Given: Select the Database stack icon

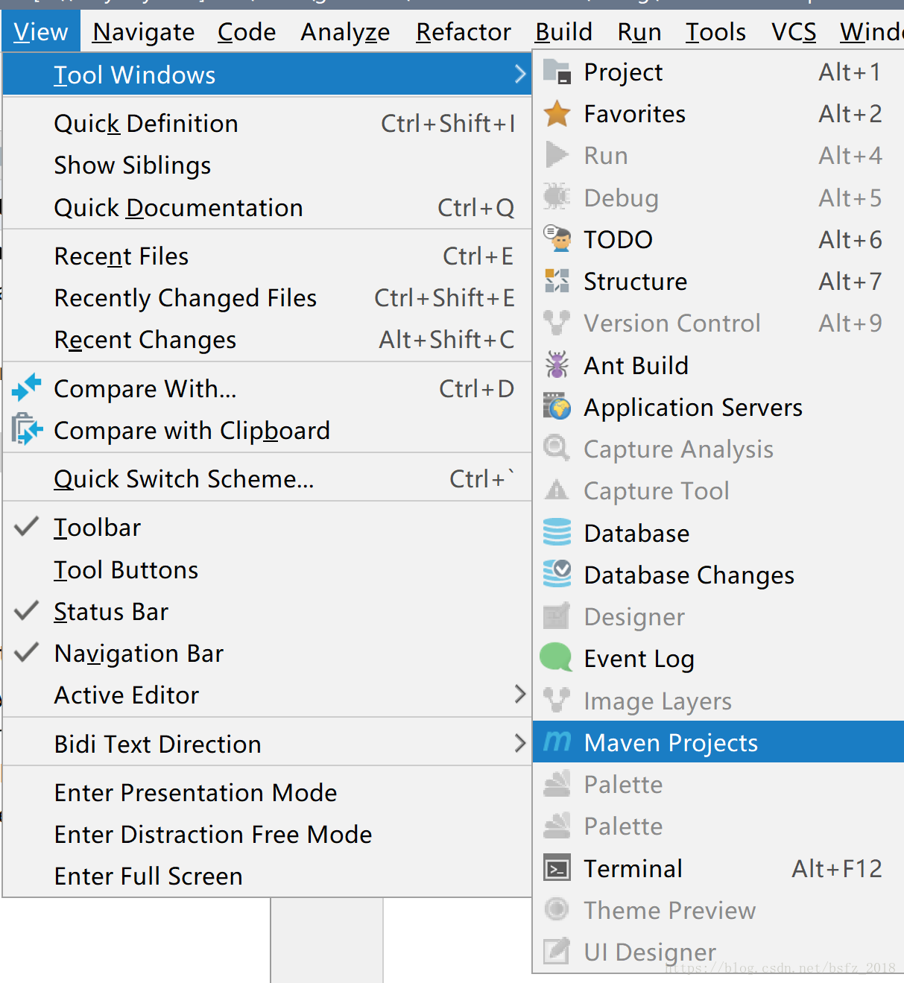Looking at the screenshot, I should [x=557, y=533].
